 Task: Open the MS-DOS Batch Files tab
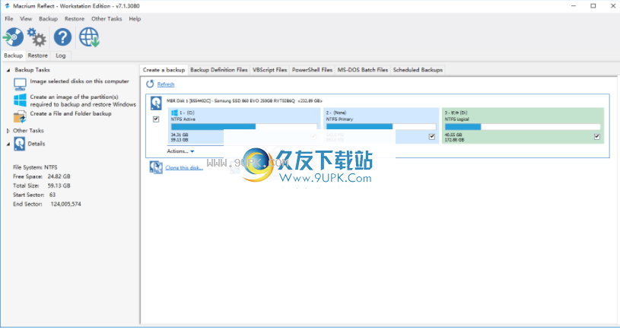click(x=363, y=70)
